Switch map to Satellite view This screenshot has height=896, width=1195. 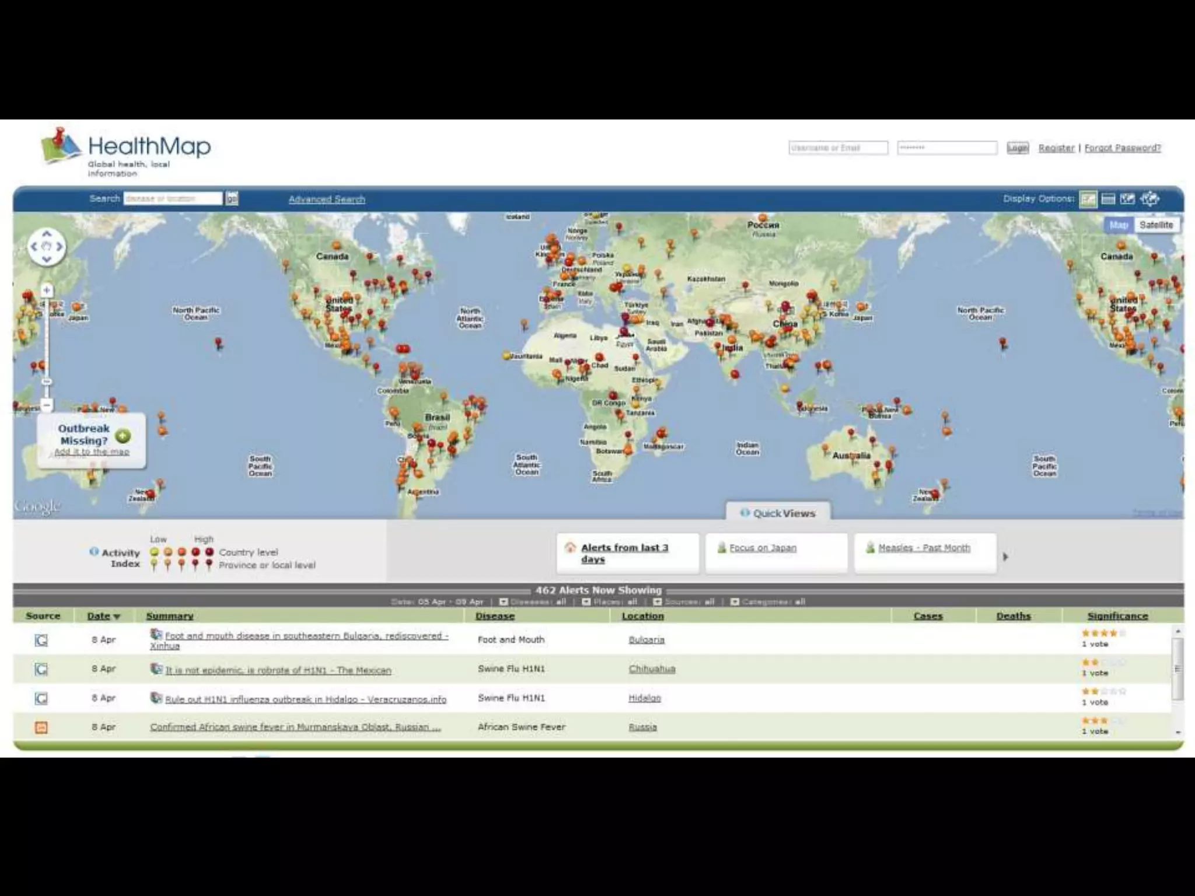pos(1155,225)
